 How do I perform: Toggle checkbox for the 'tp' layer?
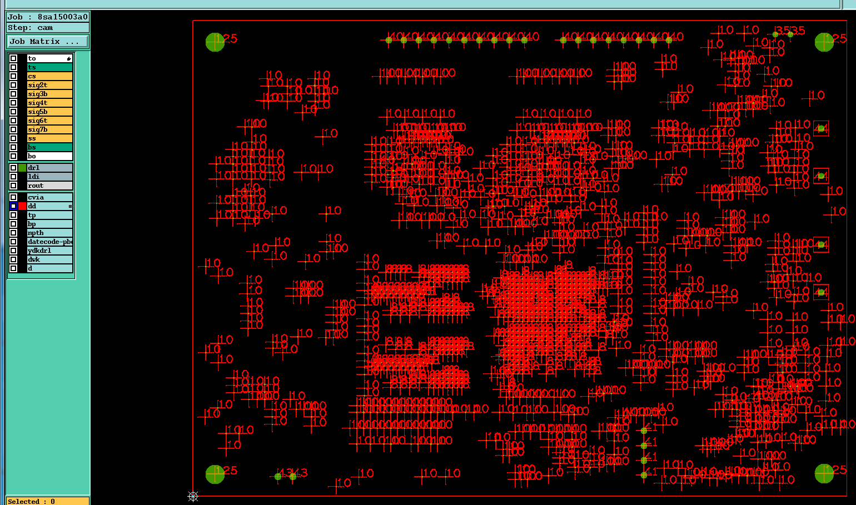click(13, 215)
